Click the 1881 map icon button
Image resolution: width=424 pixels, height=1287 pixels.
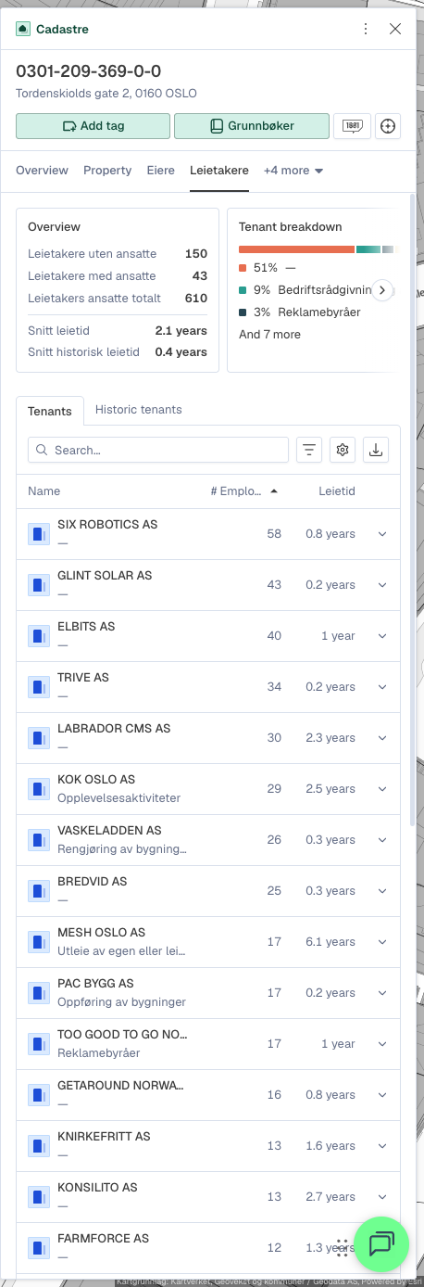352,126
